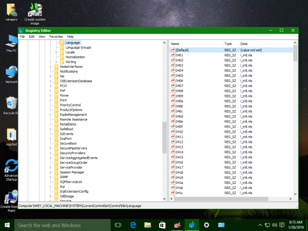
Task: Expand the StillImage key
Action: [50, 196]
